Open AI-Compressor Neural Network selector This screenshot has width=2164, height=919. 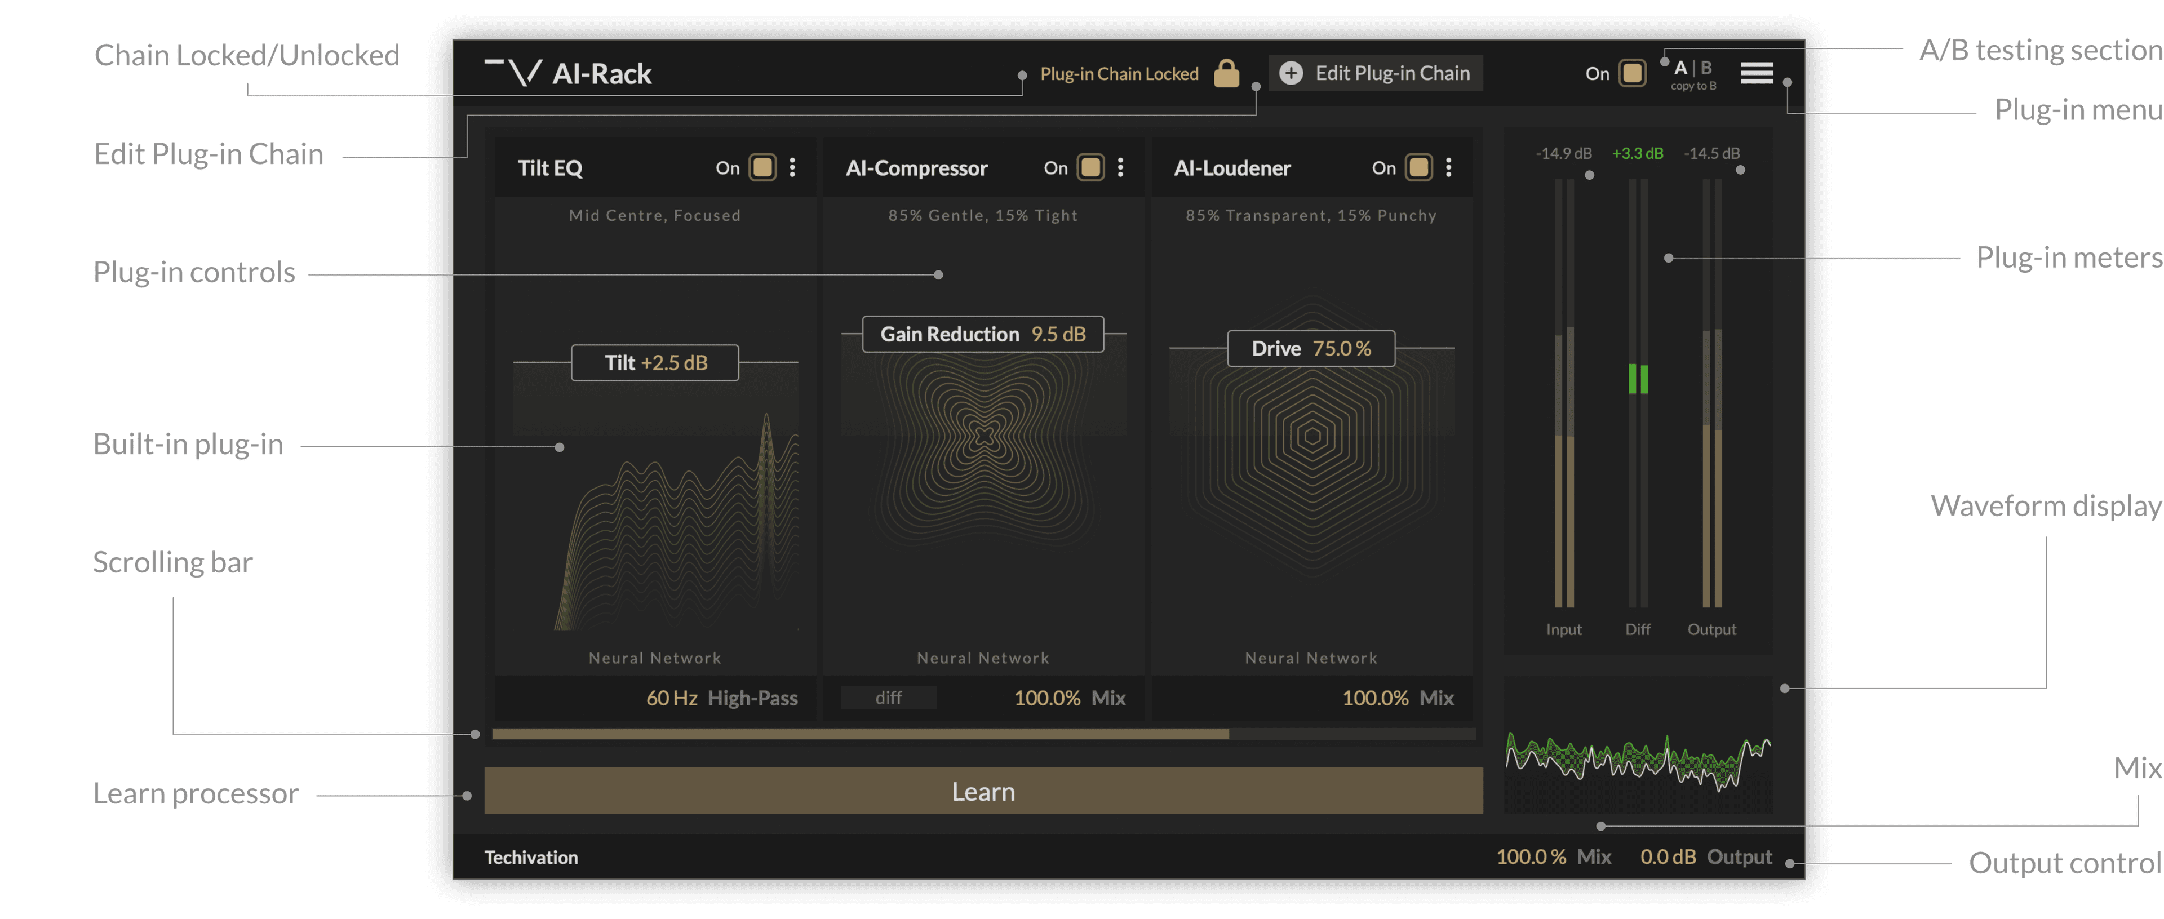983,659
